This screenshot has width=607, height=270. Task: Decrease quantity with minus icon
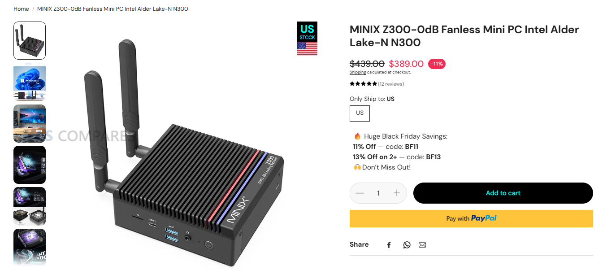[x=360, y=193]
